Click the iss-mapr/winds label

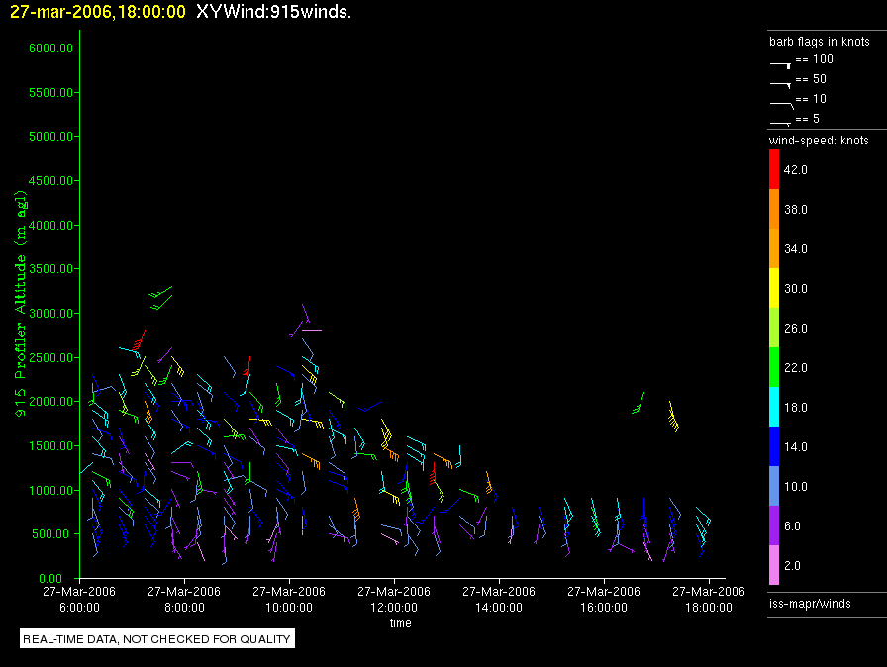coord(809,603)
